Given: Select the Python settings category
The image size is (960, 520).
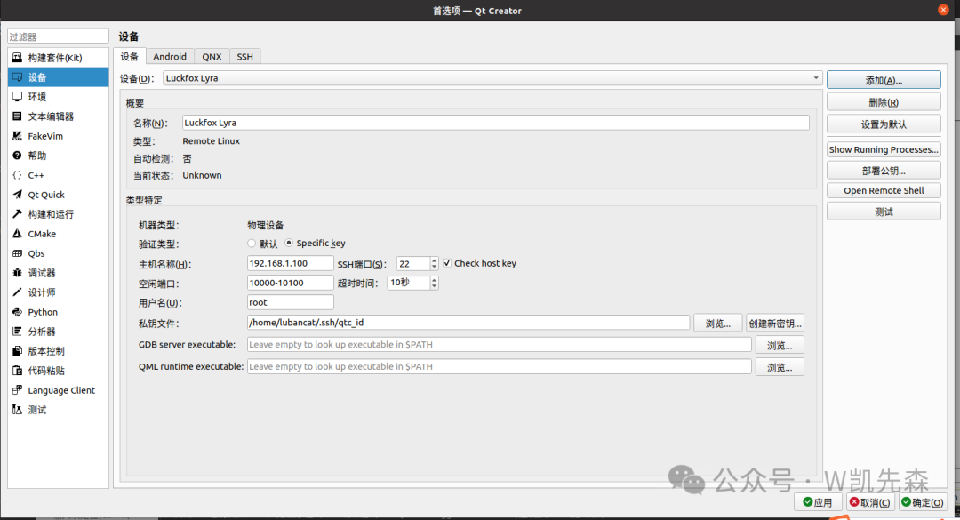Looking at the screenshot, I should click(x=42, y=312).
